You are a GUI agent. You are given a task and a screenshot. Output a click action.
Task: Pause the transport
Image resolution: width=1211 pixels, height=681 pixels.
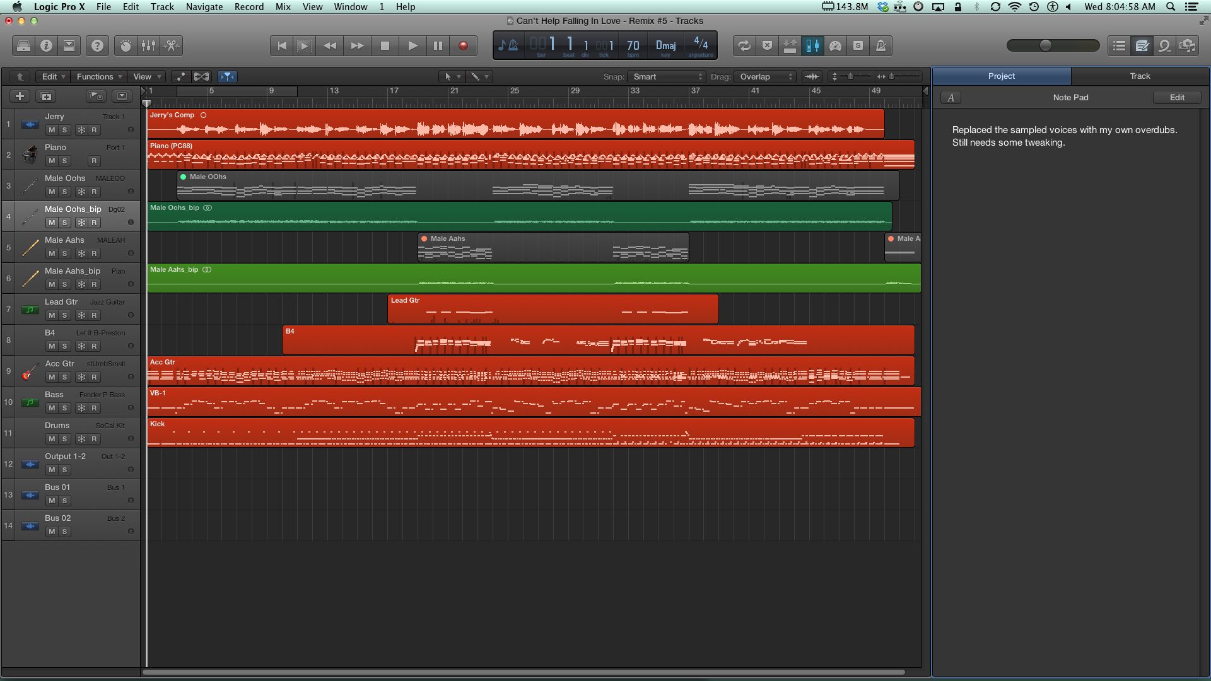438,45
